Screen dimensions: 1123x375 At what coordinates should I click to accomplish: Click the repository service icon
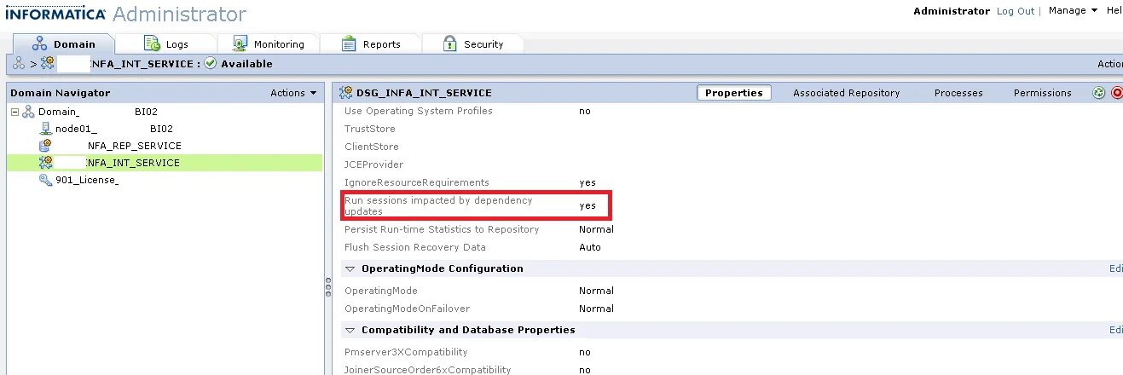tap(46, 146)
